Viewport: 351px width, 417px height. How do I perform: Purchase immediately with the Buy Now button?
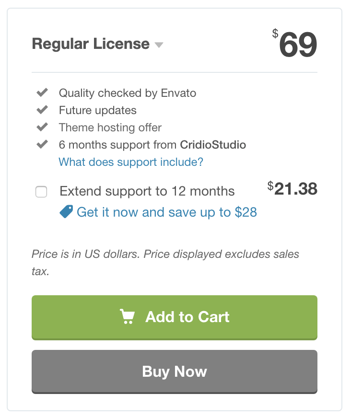(x=175, y=372)
